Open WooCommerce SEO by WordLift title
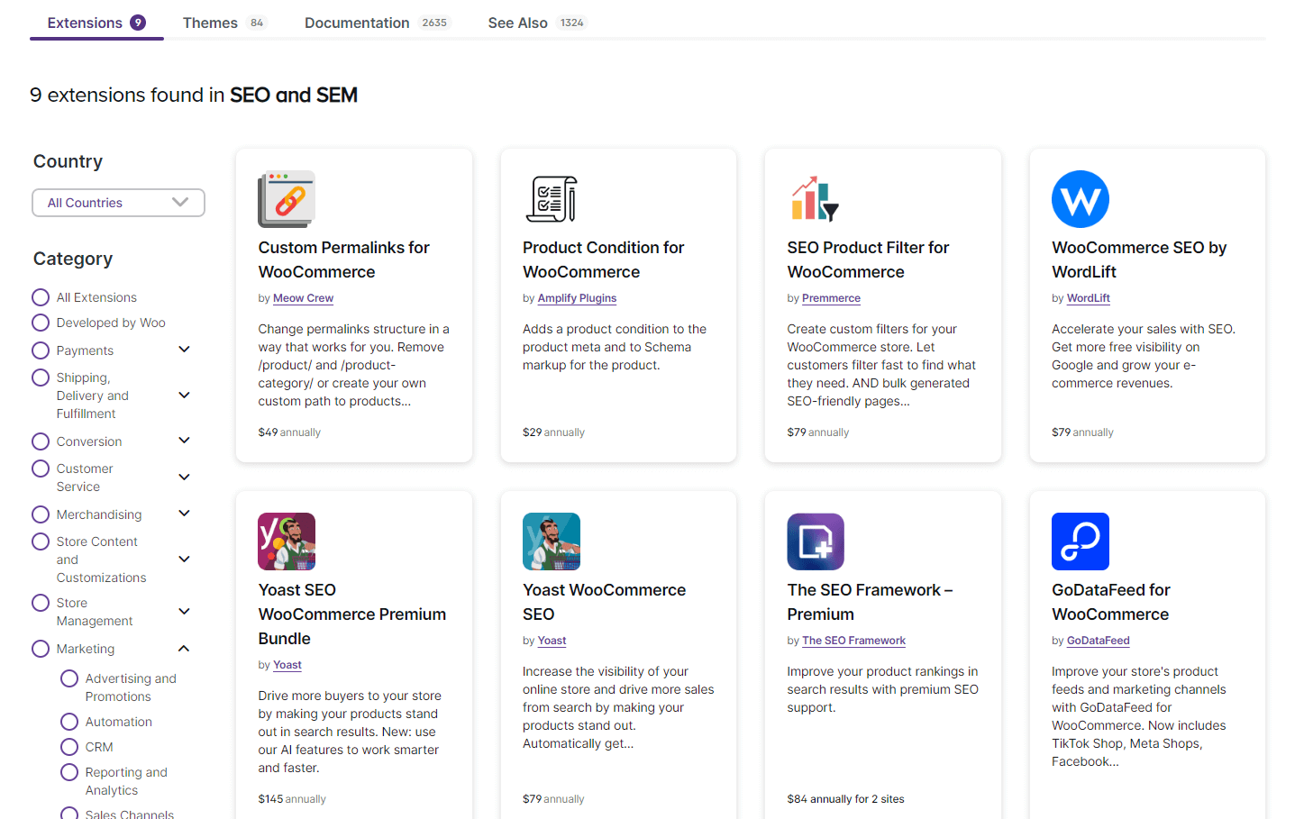Image resolution: width=1304 pixels, height=819 pixels. click(x=1139, y=259)
